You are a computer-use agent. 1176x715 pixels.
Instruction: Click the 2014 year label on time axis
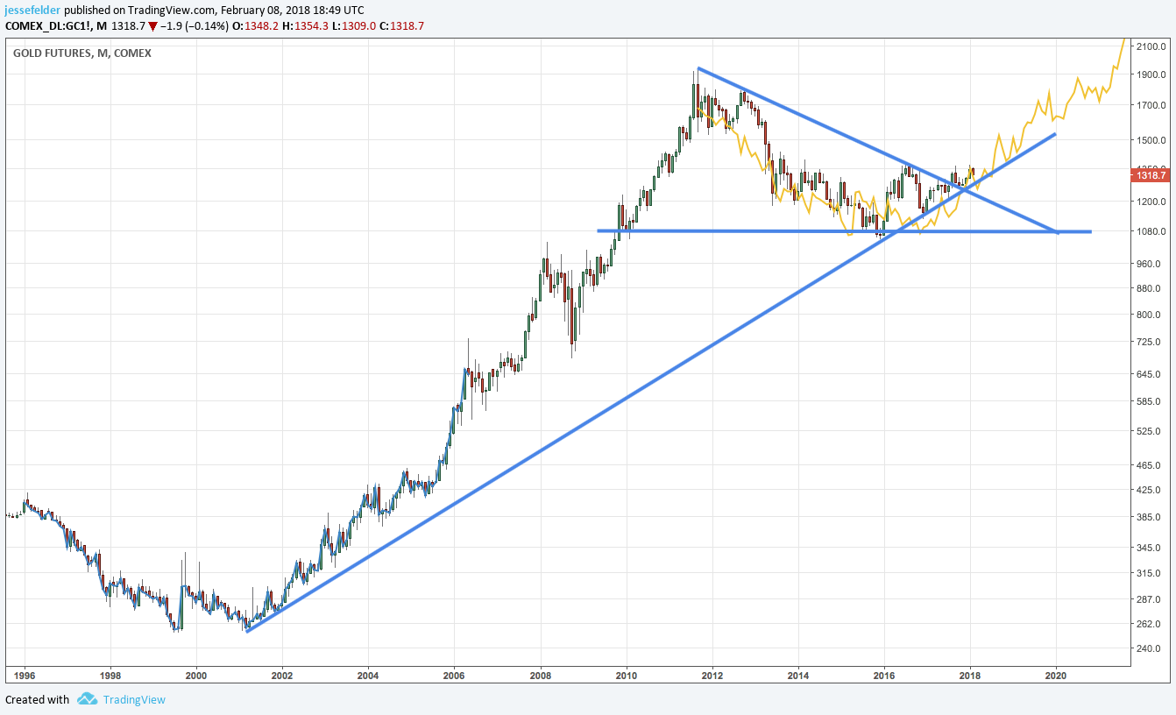pyautogui.click(x=798, y=676)
